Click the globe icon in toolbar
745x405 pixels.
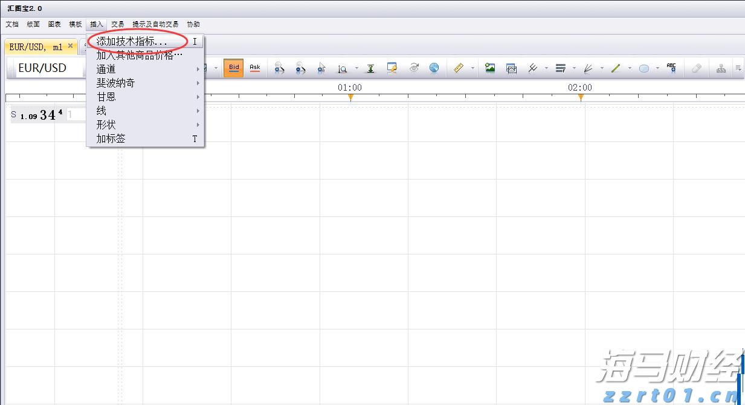click(434, 68)
